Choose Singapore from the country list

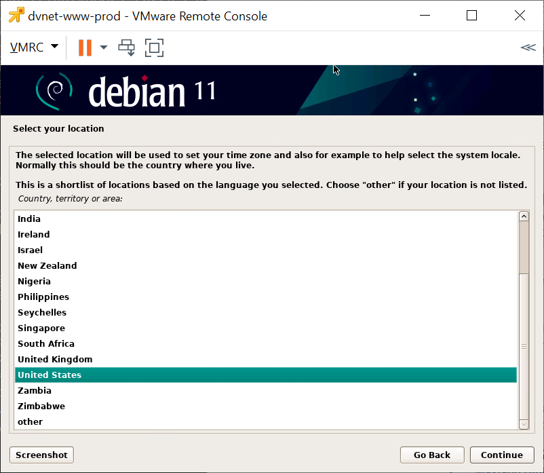(41, 328)
